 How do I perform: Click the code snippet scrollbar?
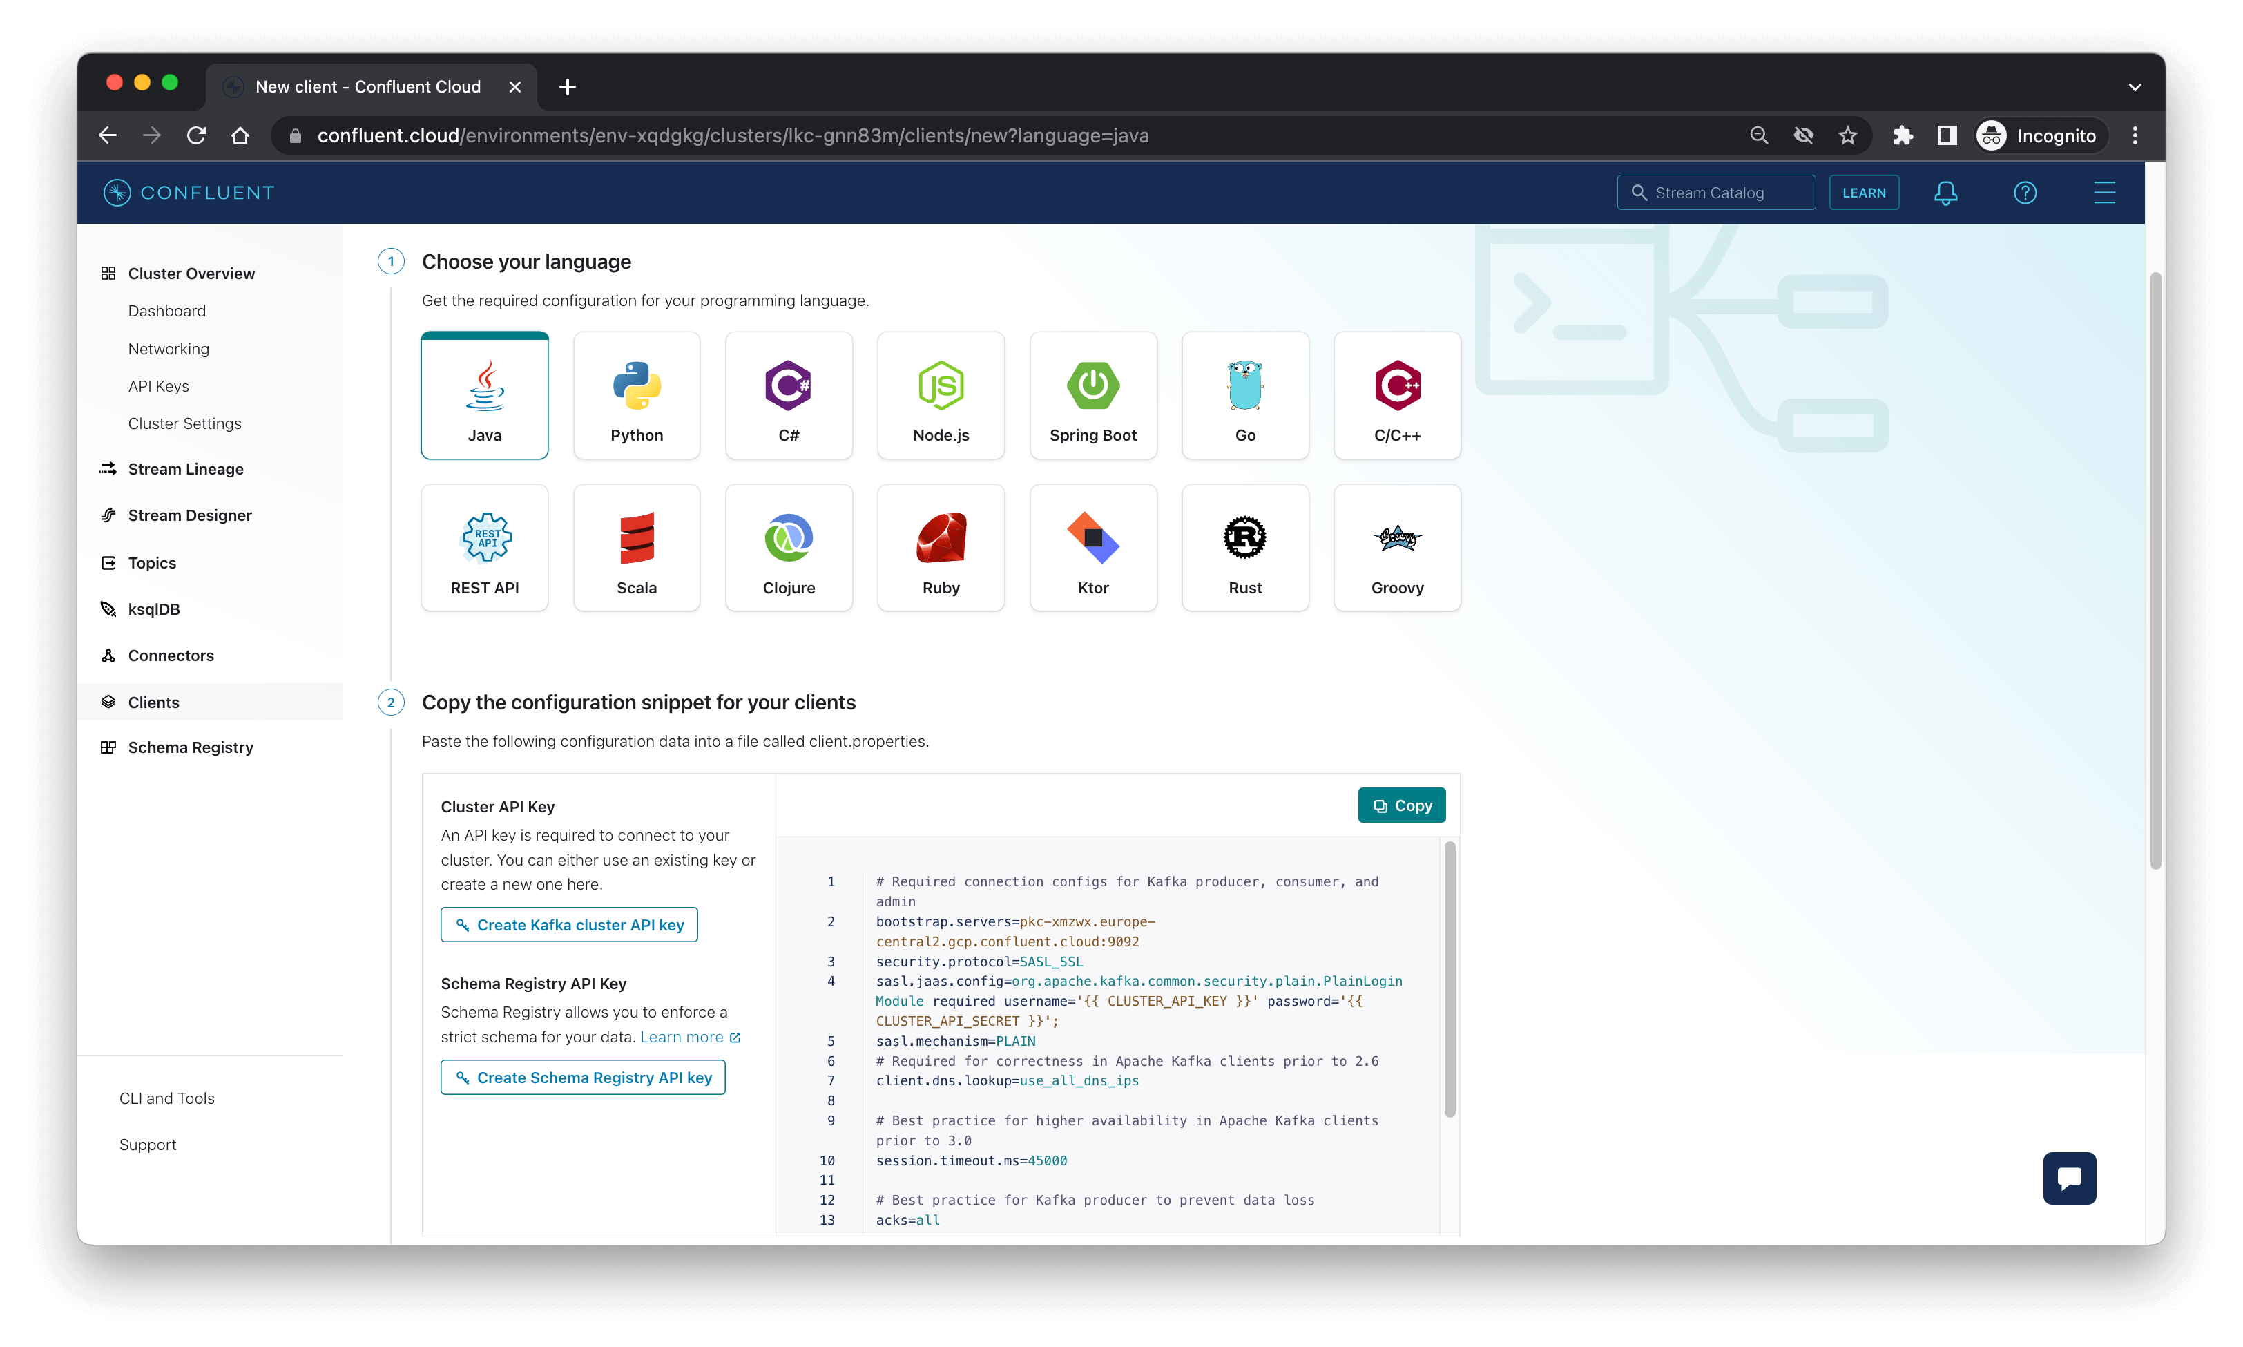click(1449, 979)
